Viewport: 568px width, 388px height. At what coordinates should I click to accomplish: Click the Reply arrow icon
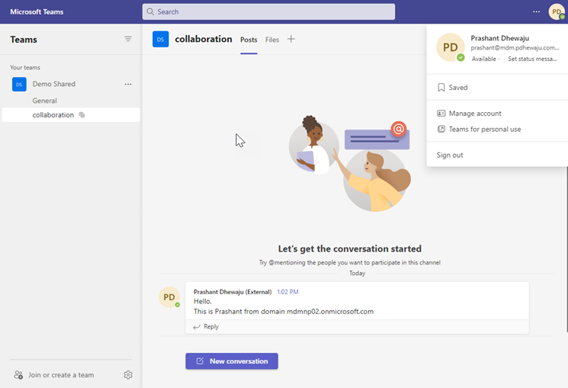[197, 327]
